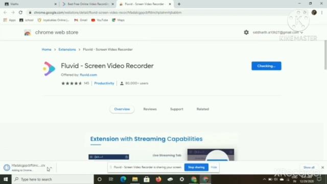Open the volume control in tray

pyautogui.click(x=276, y=179)
